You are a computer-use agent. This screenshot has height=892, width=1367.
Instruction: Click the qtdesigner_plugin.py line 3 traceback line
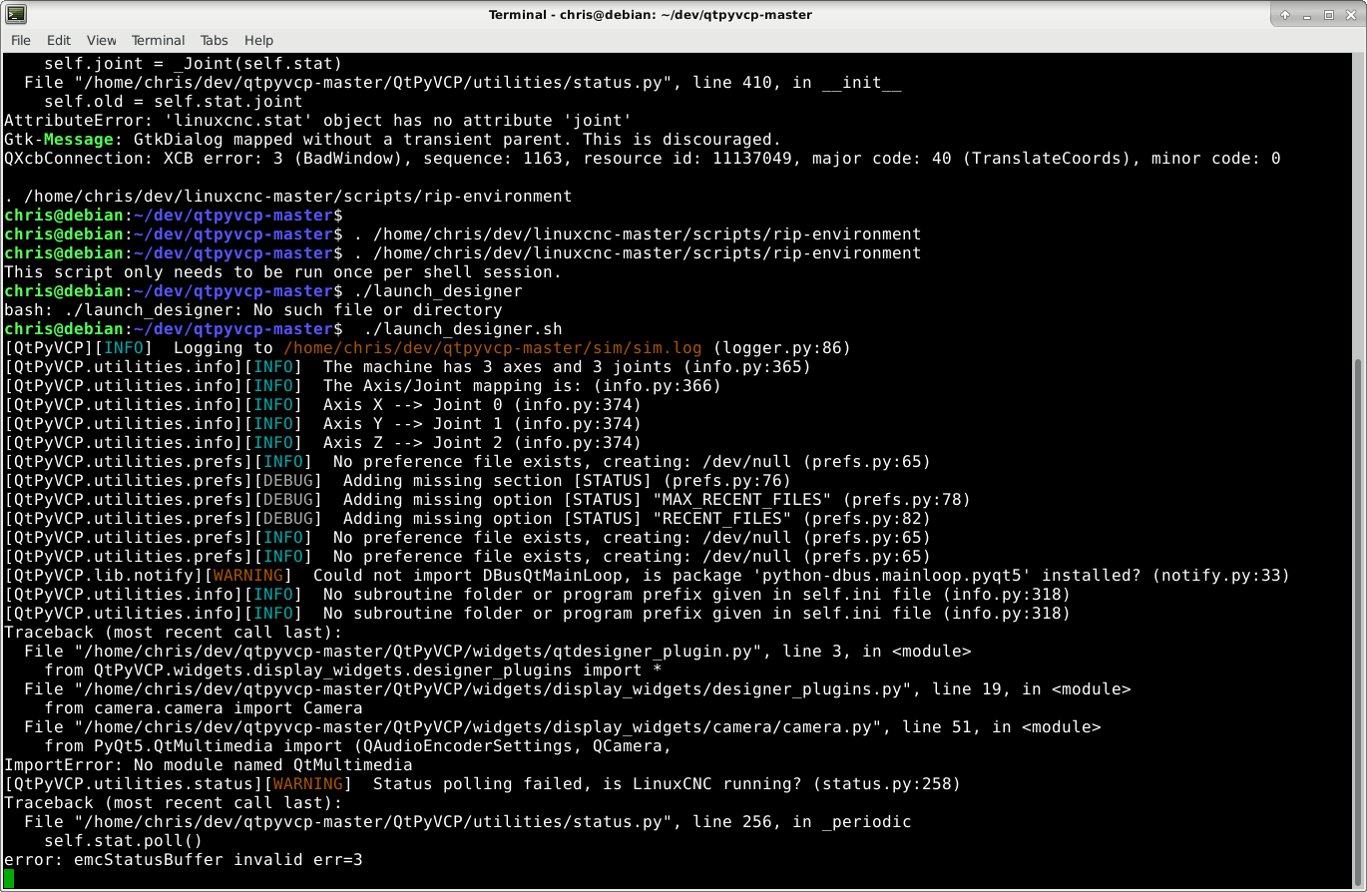coord(498,652)
